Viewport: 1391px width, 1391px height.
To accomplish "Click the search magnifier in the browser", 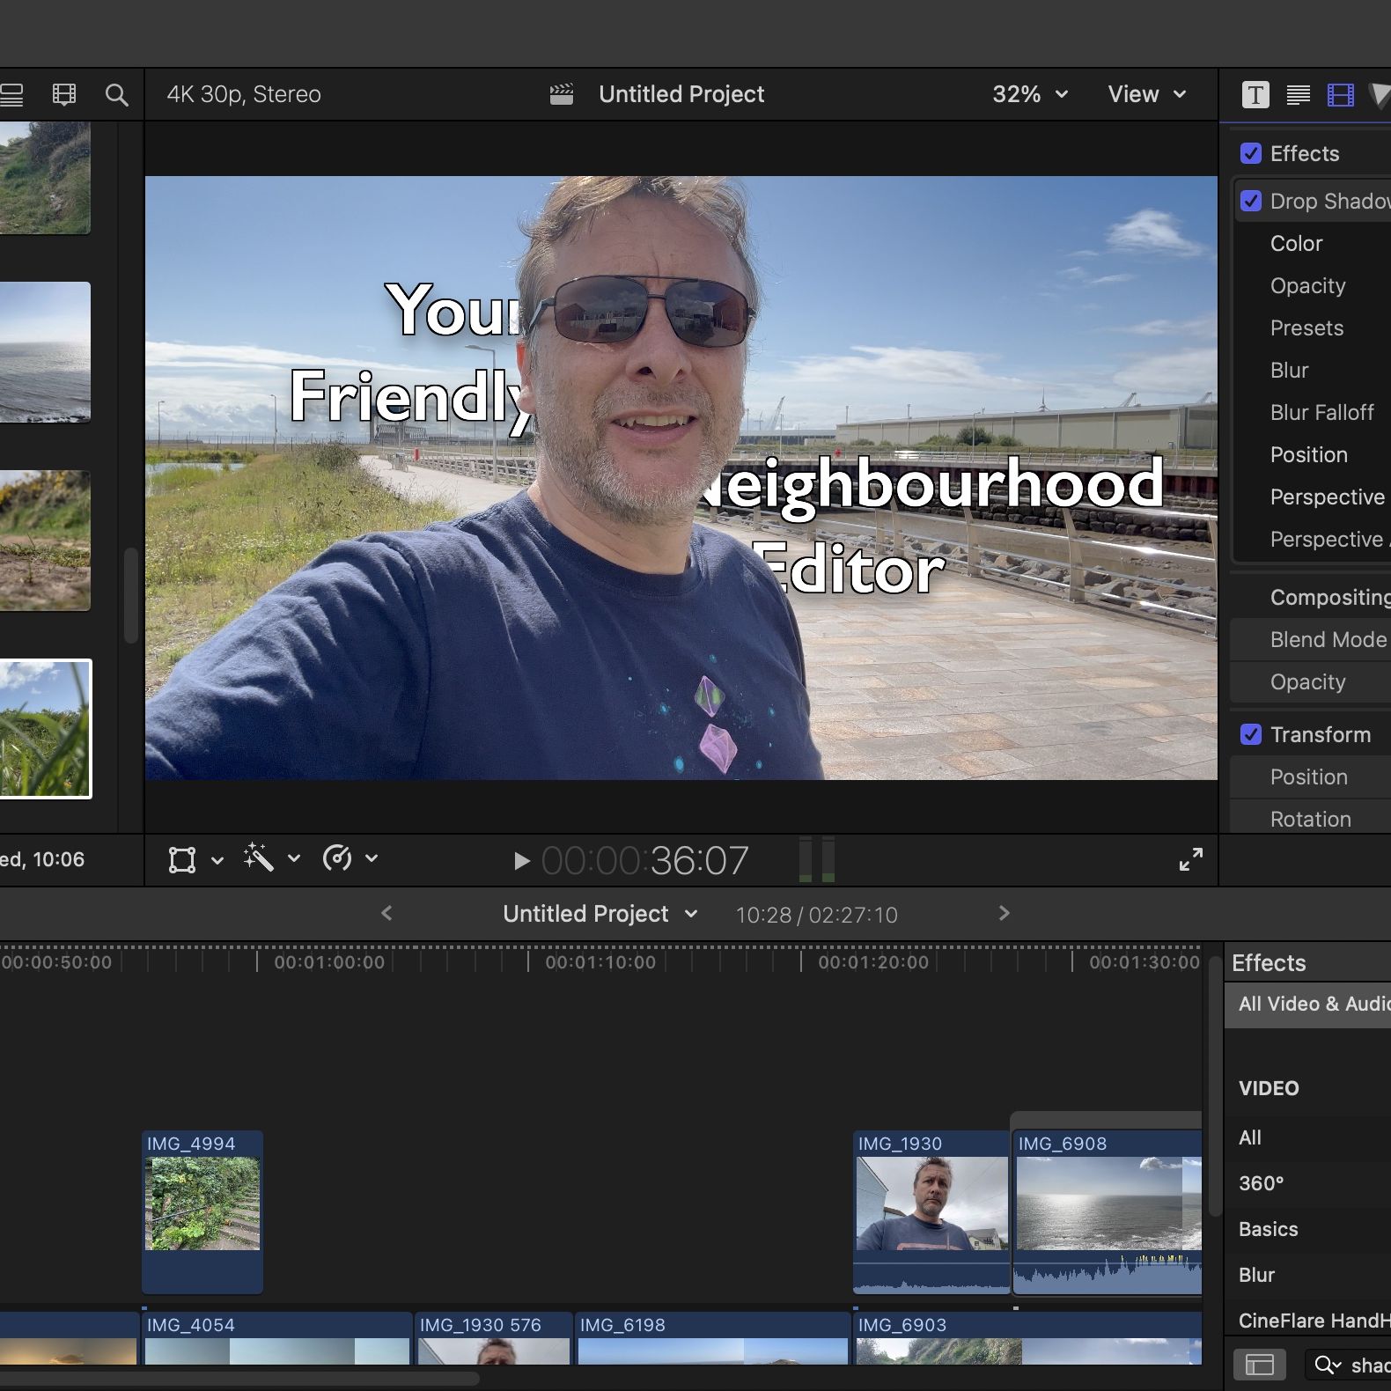I will click(116, 94).
